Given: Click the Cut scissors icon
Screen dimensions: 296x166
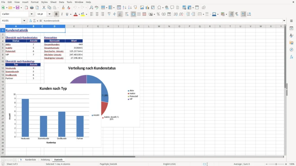Looking at the screenshot, I should [x=44, y=7].
